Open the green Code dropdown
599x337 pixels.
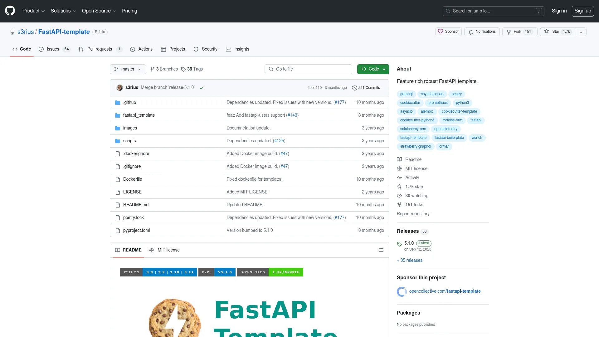click(373, 69)
